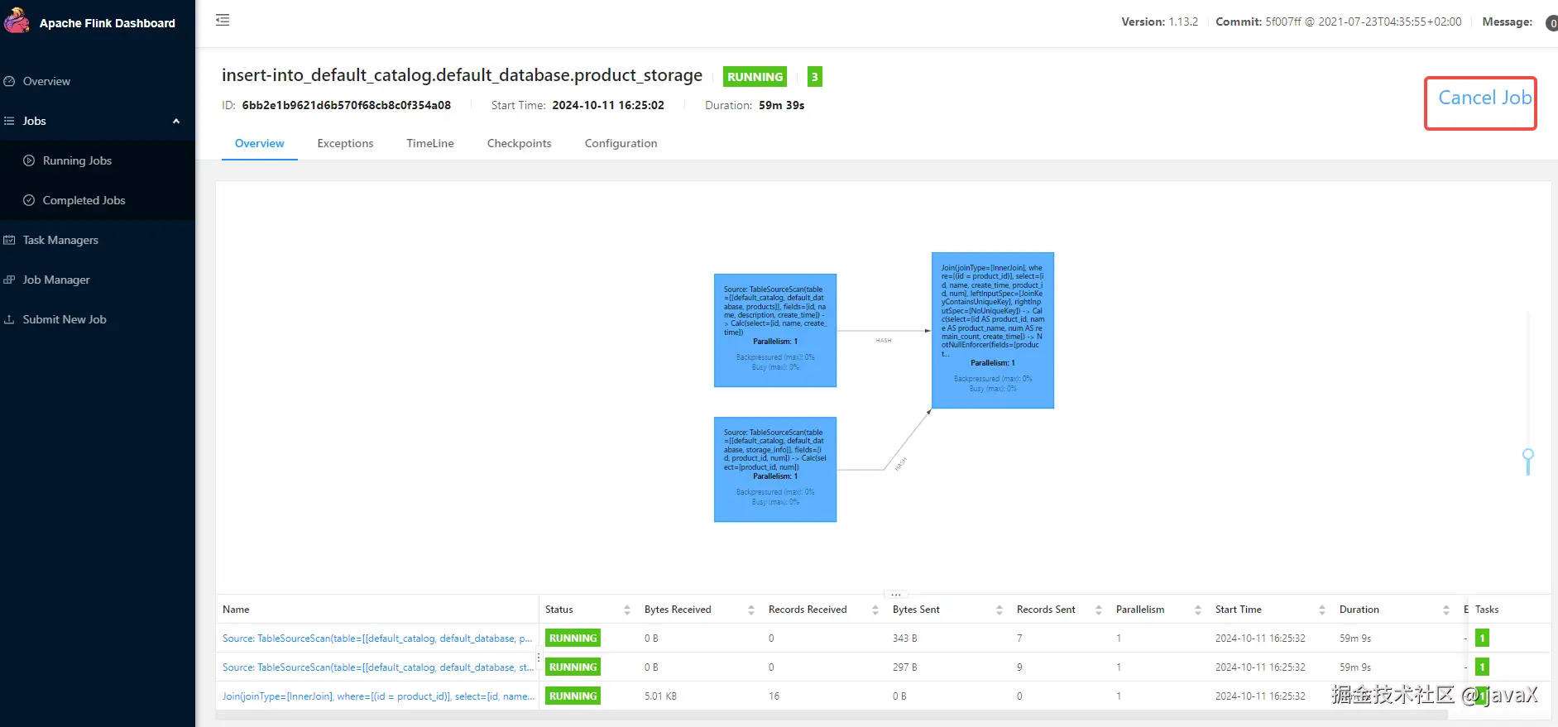Click records received value 16
This screenshot has width=1558, height=727.
pyautogui.click(x=774, y=696)
